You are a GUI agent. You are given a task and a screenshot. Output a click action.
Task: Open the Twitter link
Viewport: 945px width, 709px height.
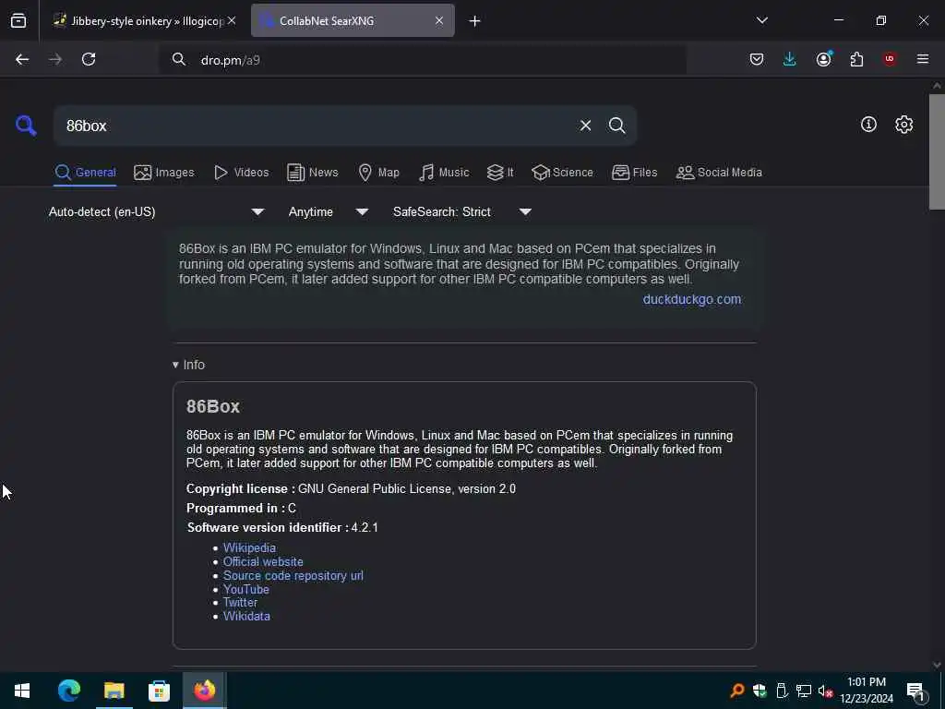pos(240,603)
